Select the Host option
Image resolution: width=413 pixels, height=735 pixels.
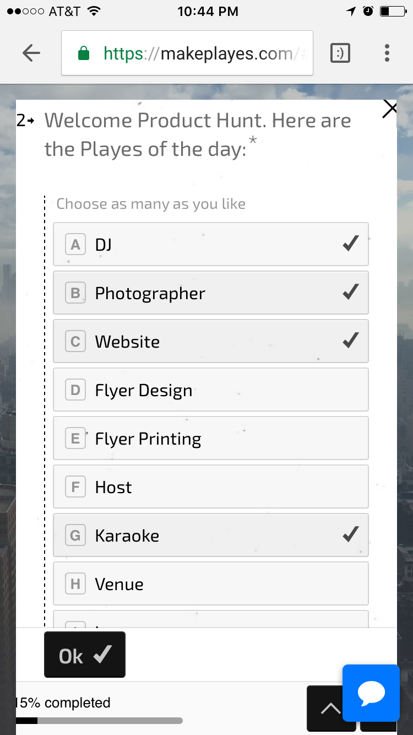pyautogui.click(x=210, y=487)
